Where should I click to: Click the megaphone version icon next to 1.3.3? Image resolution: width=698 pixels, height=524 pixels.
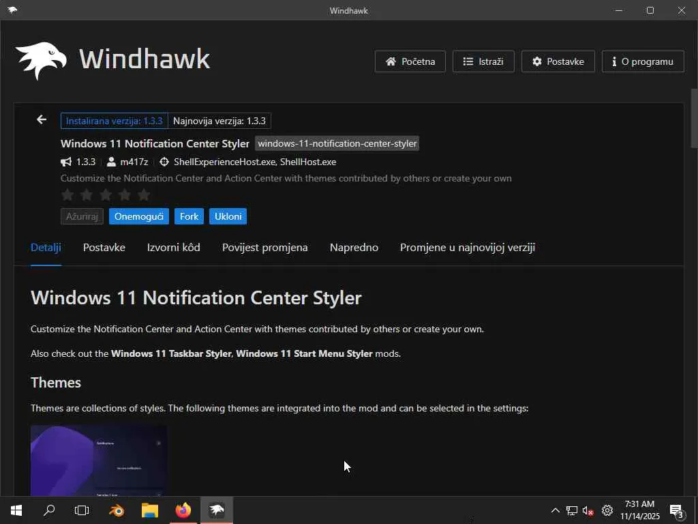pyautogui.click(x=66, y=162)
